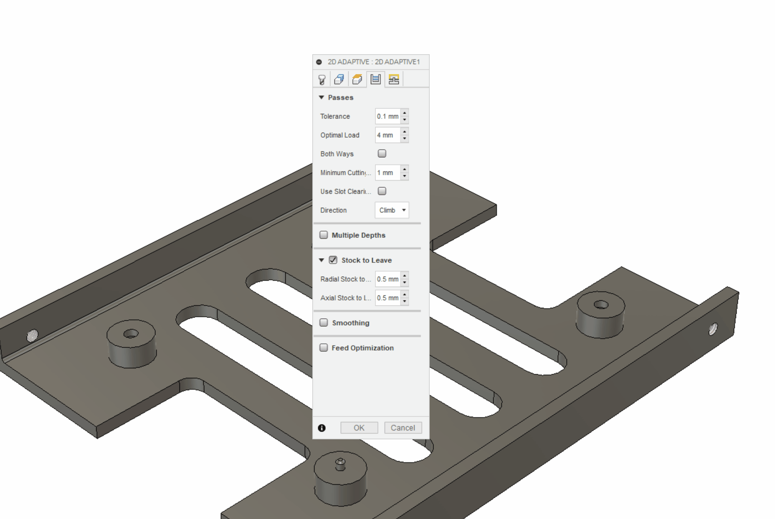The image size is (775, 519).
Task: Turn on Multiple Depths
Action: (323, 235)
